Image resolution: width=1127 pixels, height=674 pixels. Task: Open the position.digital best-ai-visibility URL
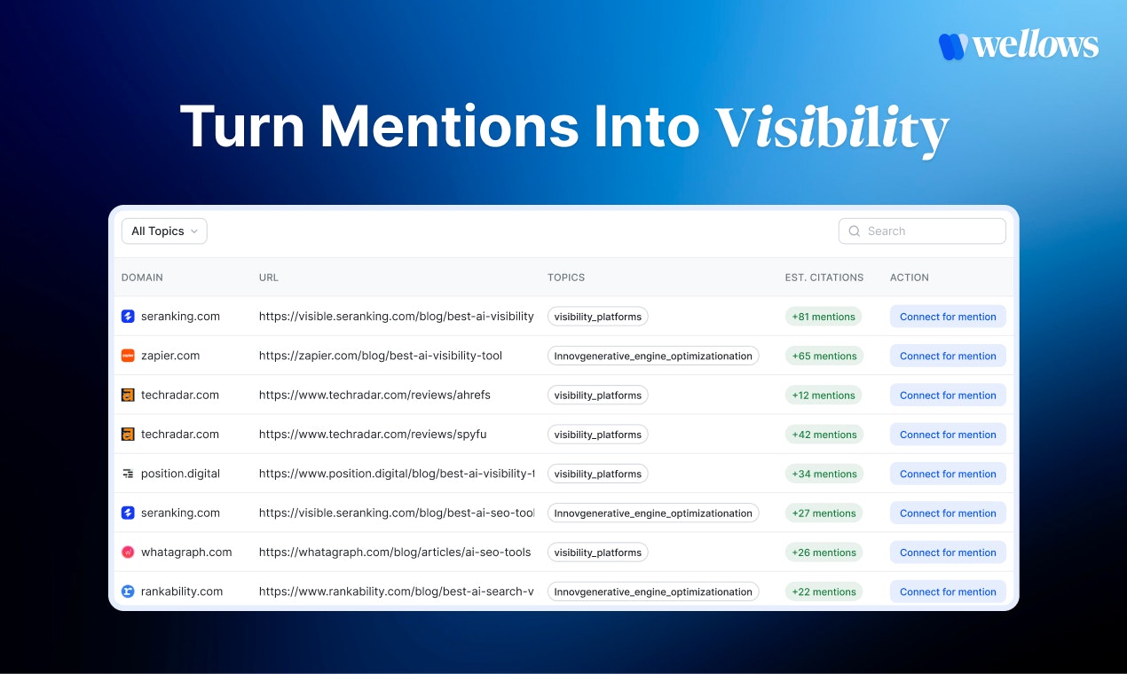[397, 474]
